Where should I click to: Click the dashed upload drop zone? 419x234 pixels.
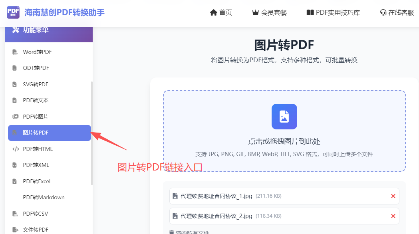coord(284,131)
